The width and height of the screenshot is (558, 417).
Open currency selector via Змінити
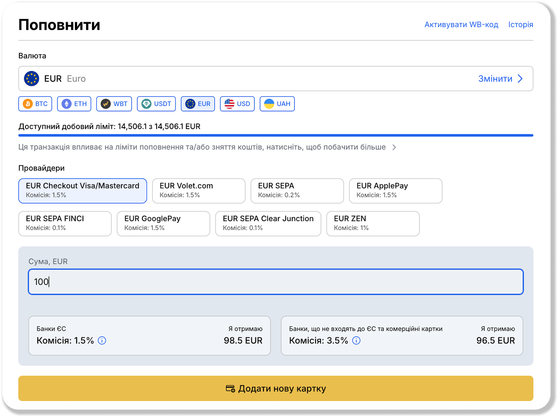(500, 79)
